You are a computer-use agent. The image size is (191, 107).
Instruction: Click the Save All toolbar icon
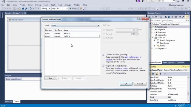(x=26, y=9)
